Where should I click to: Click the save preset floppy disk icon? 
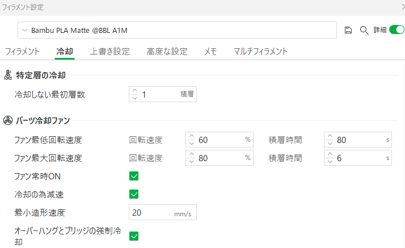click(348, 30)
